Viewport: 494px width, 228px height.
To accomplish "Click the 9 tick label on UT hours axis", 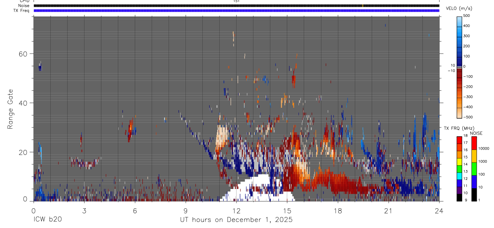I will point(186,211).
